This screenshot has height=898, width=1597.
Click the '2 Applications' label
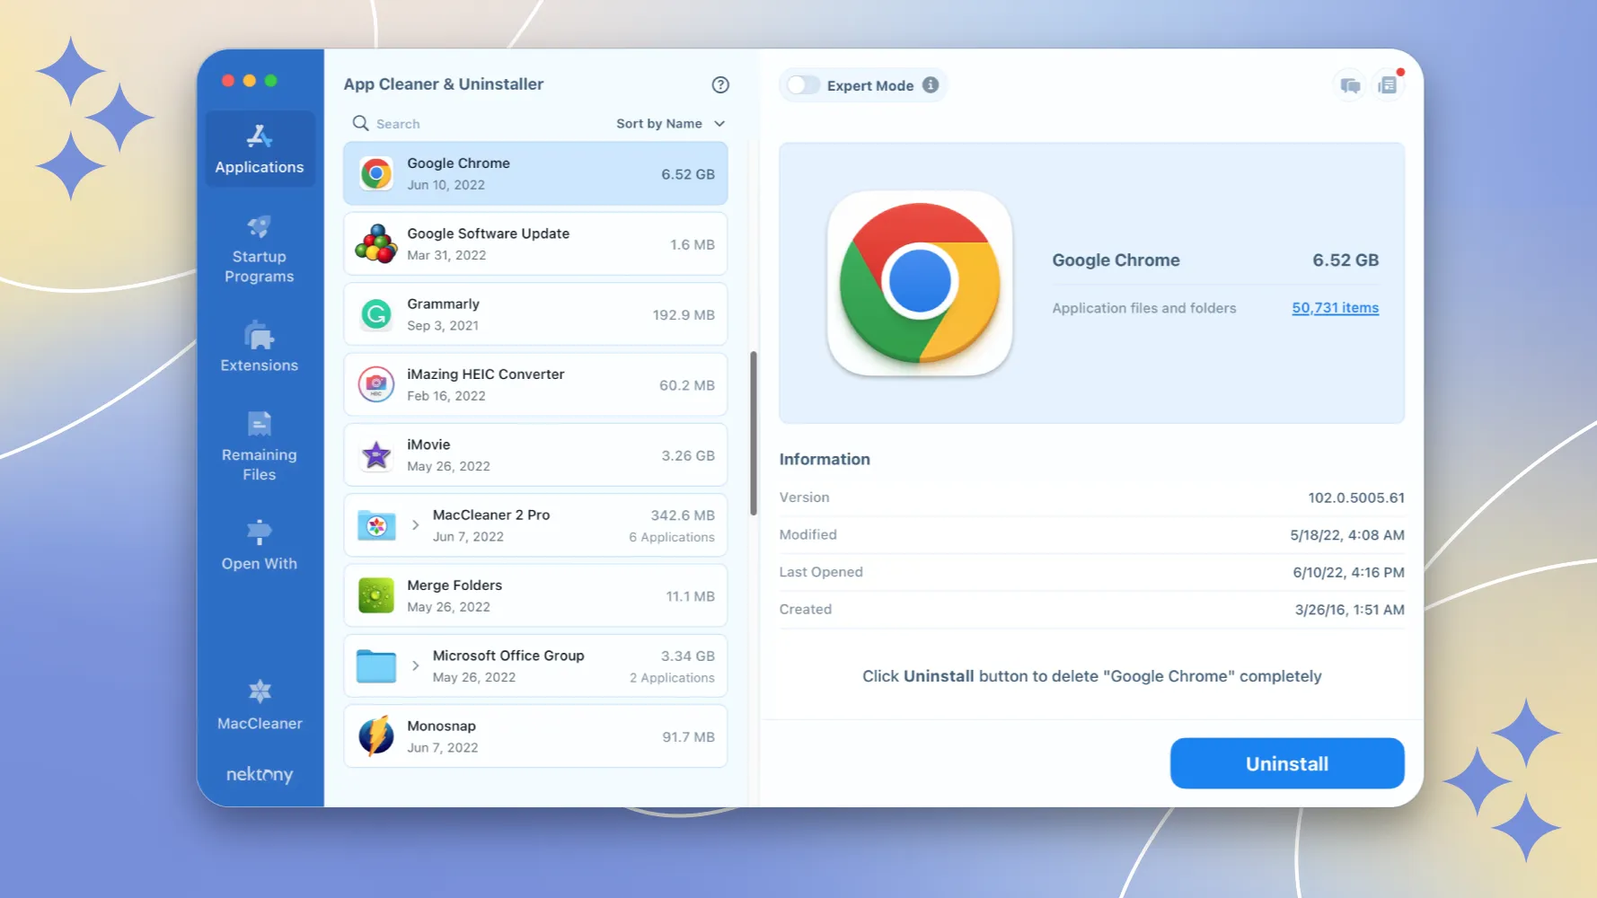672,678
